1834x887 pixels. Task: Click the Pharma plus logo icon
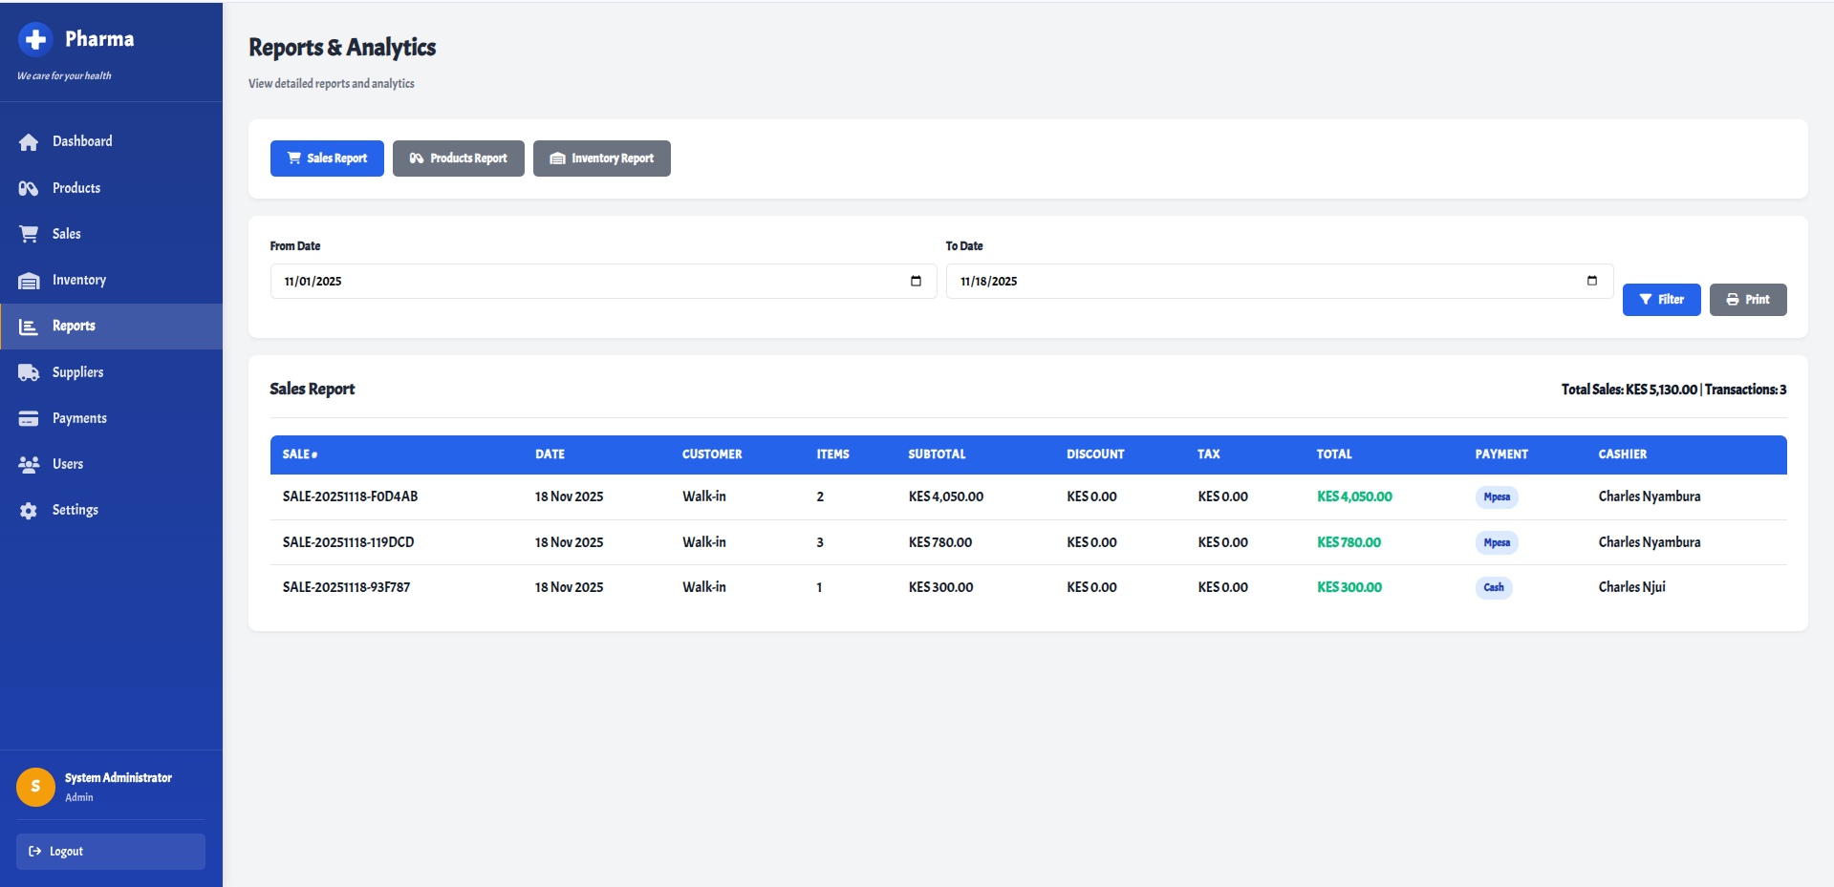point(35,40)
